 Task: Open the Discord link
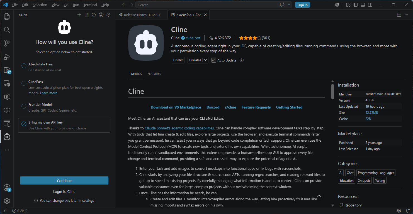[x=213, y=107]
